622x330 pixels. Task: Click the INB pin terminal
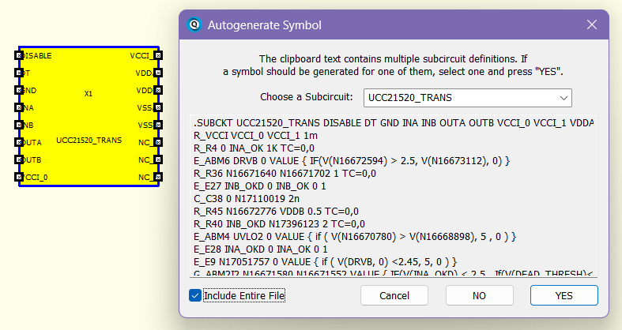[x=19, y=125]
